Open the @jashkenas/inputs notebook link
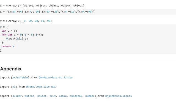176x110 pixels. (118, 96)
